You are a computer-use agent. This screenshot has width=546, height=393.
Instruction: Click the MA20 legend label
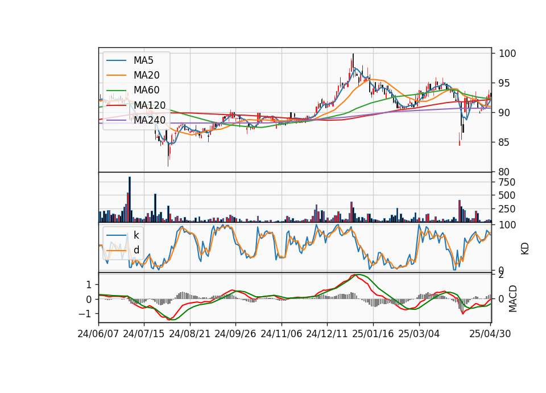click(x=146, y=75)
